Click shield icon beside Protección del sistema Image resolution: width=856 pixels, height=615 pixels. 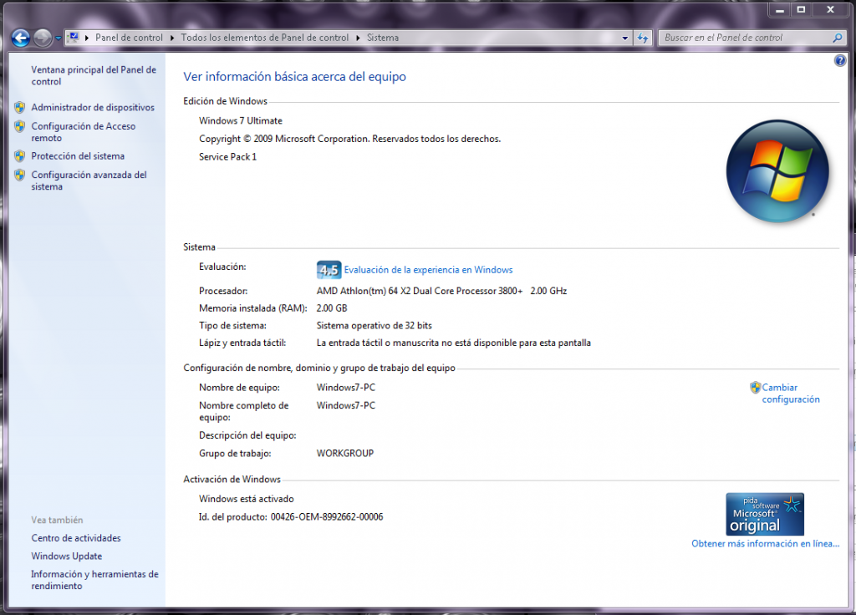tap(20, 156)
